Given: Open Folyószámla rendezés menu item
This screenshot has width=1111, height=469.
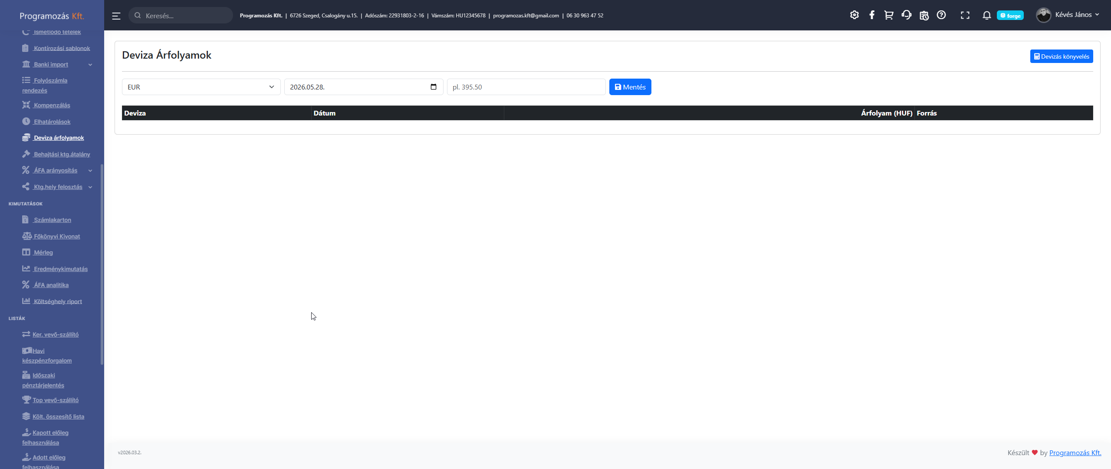Looking at the screenshot, I should 45,85.
